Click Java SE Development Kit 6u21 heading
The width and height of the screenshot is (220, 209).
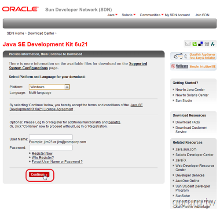45,44
